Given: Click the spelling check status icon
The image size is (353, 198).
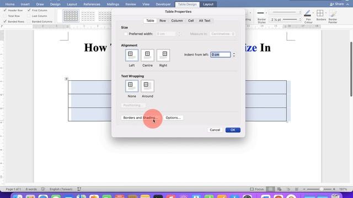Looking at the screenshot, I should [43, 189].
